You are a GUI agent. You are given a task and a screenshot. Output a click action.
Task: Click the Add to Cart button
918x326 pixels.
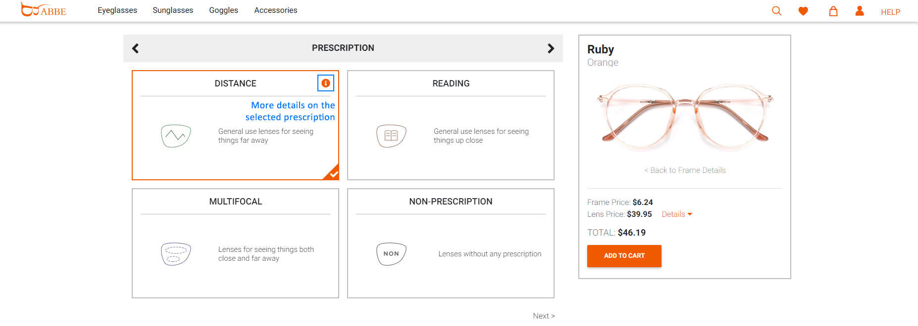tap(624, 256)
